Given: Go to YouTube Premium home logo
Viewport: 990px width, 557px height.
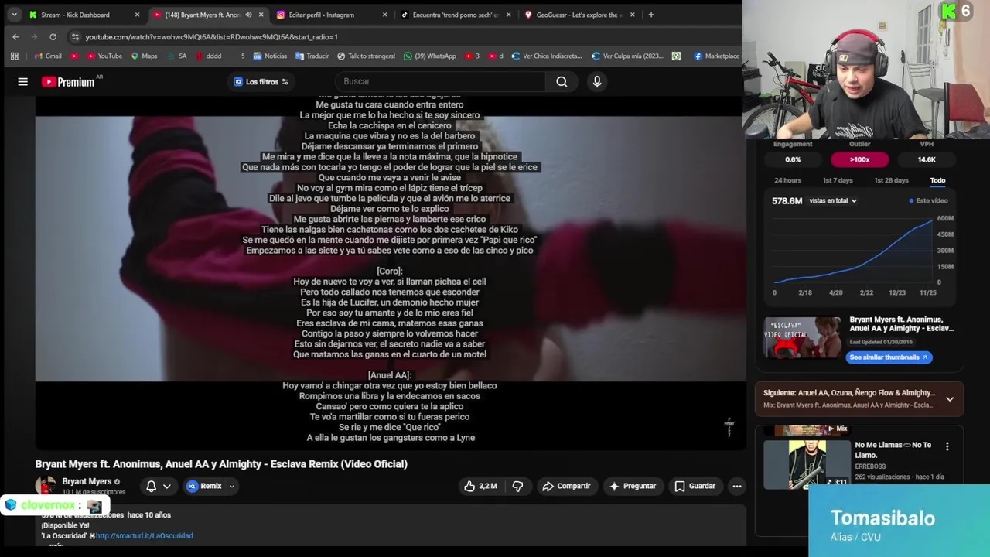Looking at the screenshot, I should (x=68, y=81).
